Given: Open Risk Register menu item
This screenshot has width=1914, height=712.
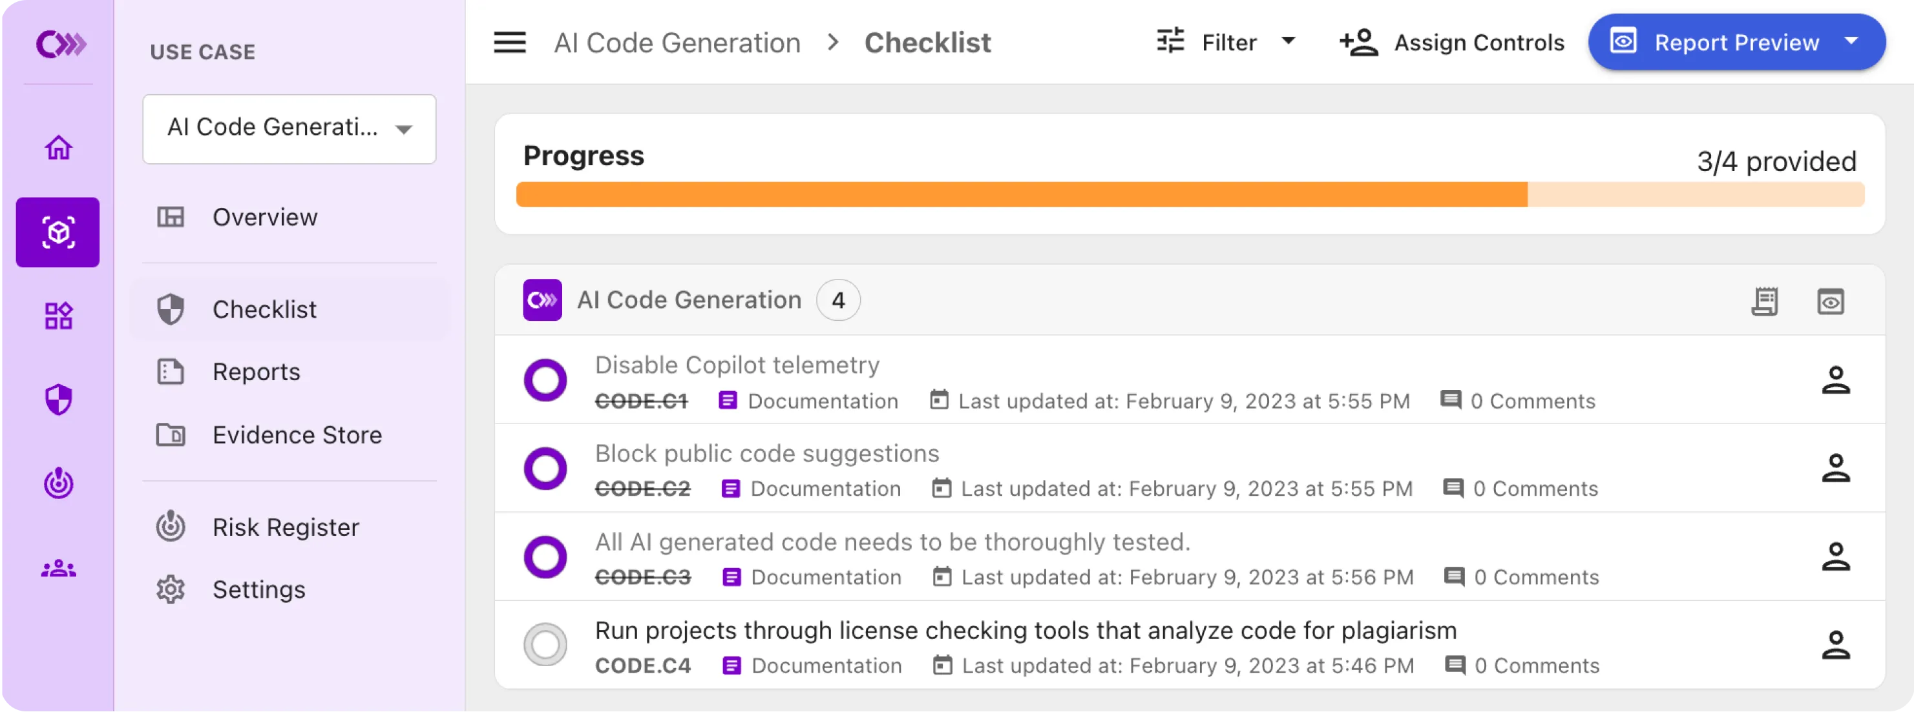Looking at the screenshot, I should (286, 528).
